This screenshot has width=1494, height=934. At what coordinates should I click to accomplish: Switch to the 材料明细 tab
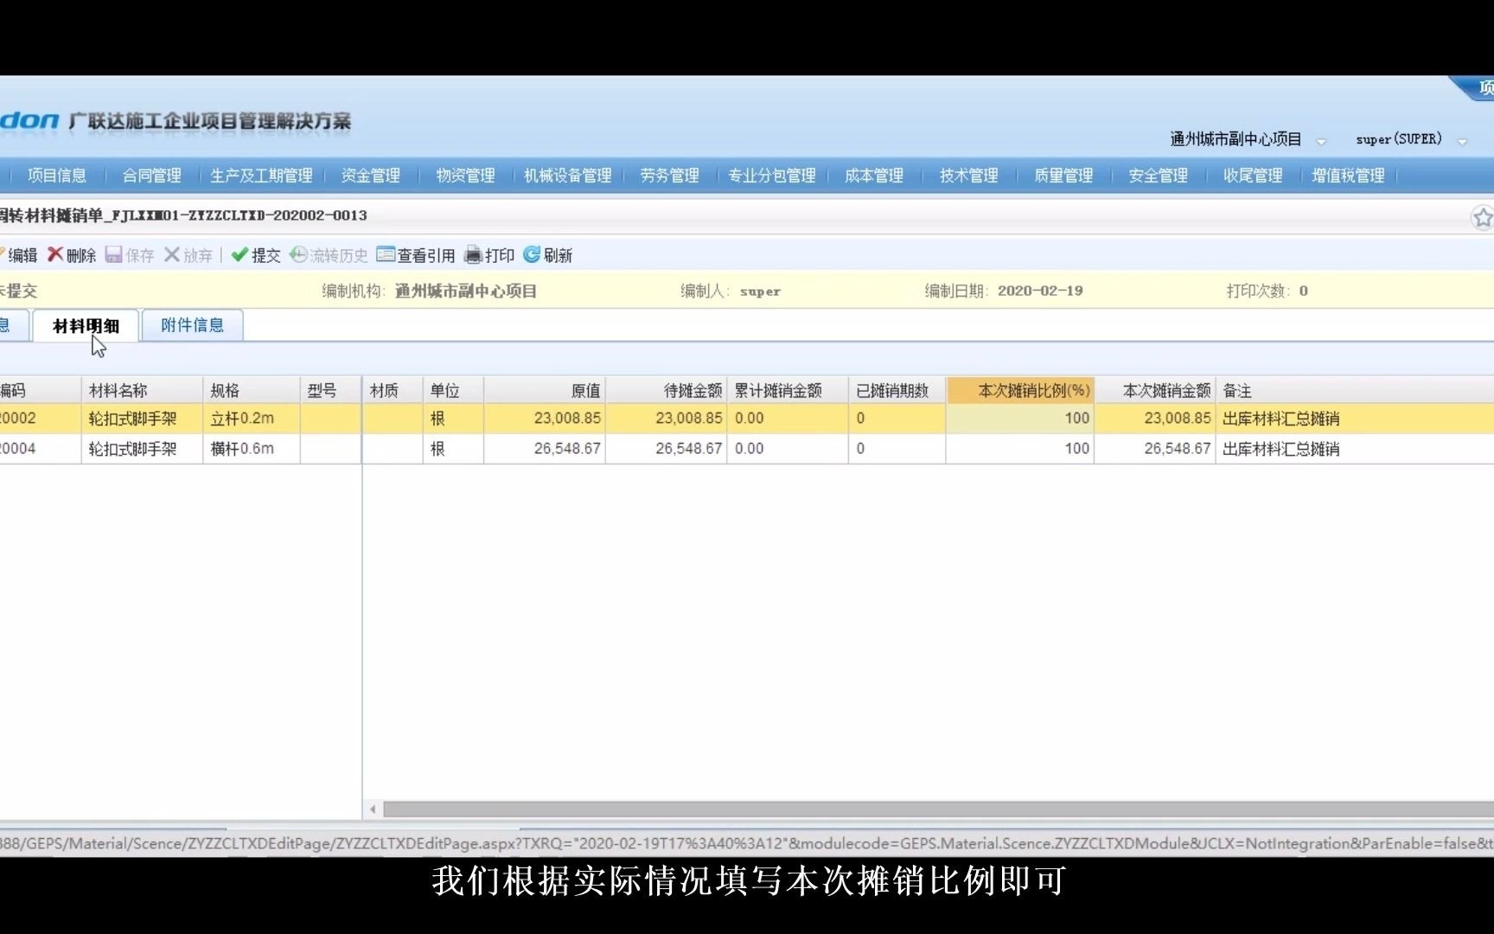pyautogui.click(x=86, y=326)
